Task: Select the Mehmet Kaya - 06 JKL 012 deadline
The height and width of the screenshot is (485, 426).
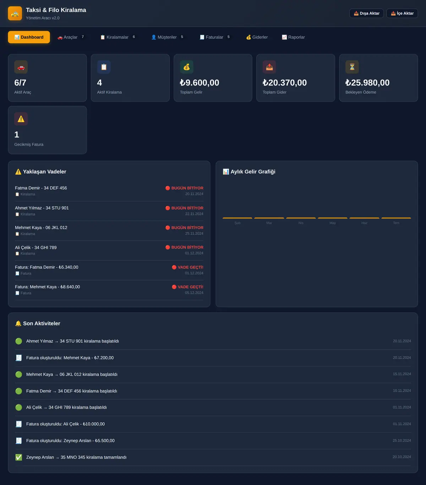Action: (109, 231)
